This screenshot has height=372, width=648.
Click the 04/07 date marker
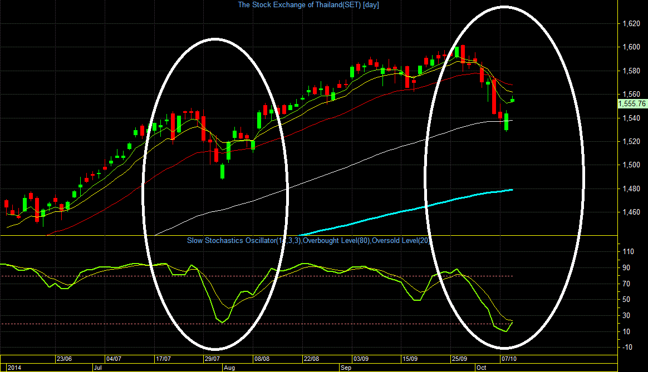point(114,359)
